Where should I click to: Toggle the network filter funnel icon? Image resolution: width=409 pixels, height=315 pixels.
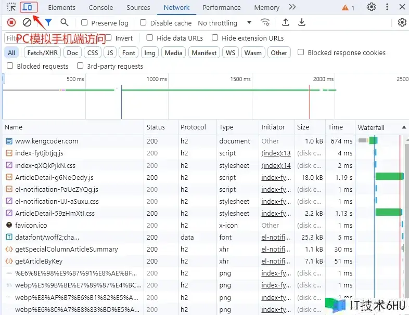click(x=48, y=22)
